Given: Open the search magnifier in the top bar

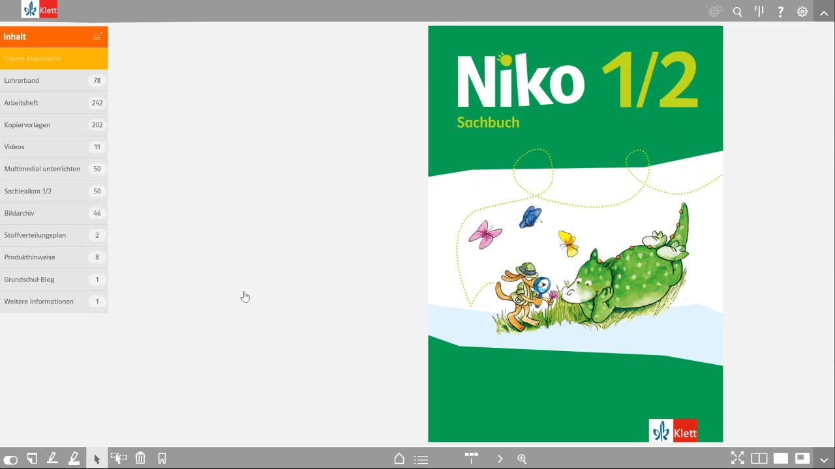Looking at the screenshot, I should [737, 12].
